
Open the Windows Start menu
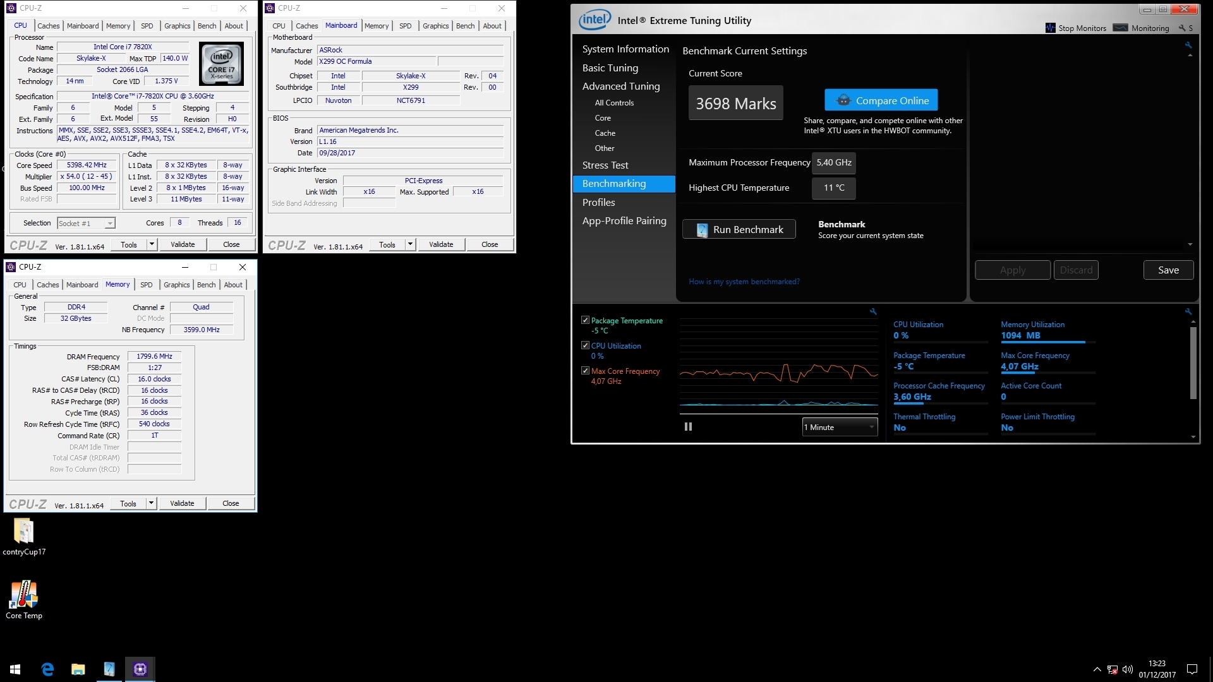[15, 669]
